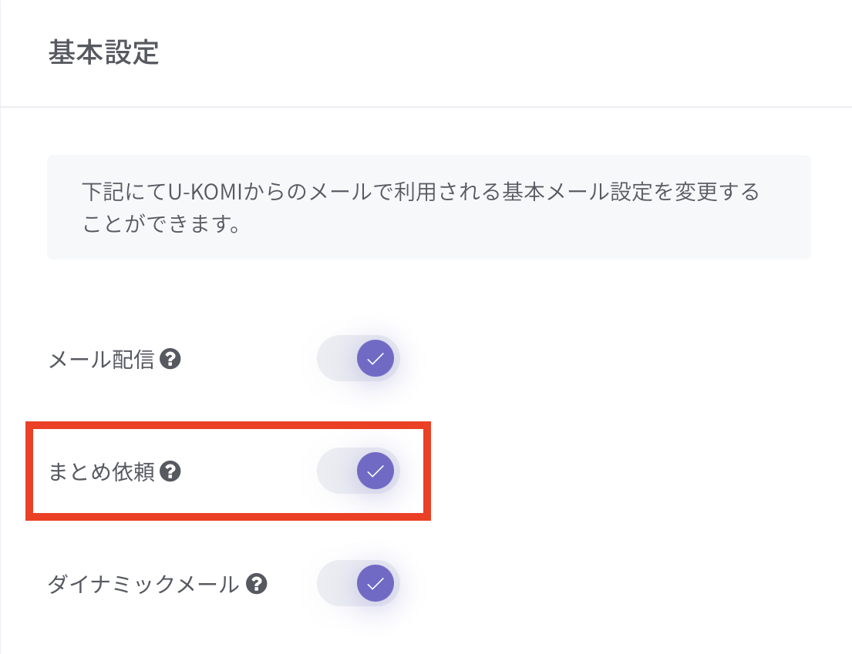This screenshot has height=654, width=852.
Task: Click the 基本設定 section heading
Action: [103, 53]
